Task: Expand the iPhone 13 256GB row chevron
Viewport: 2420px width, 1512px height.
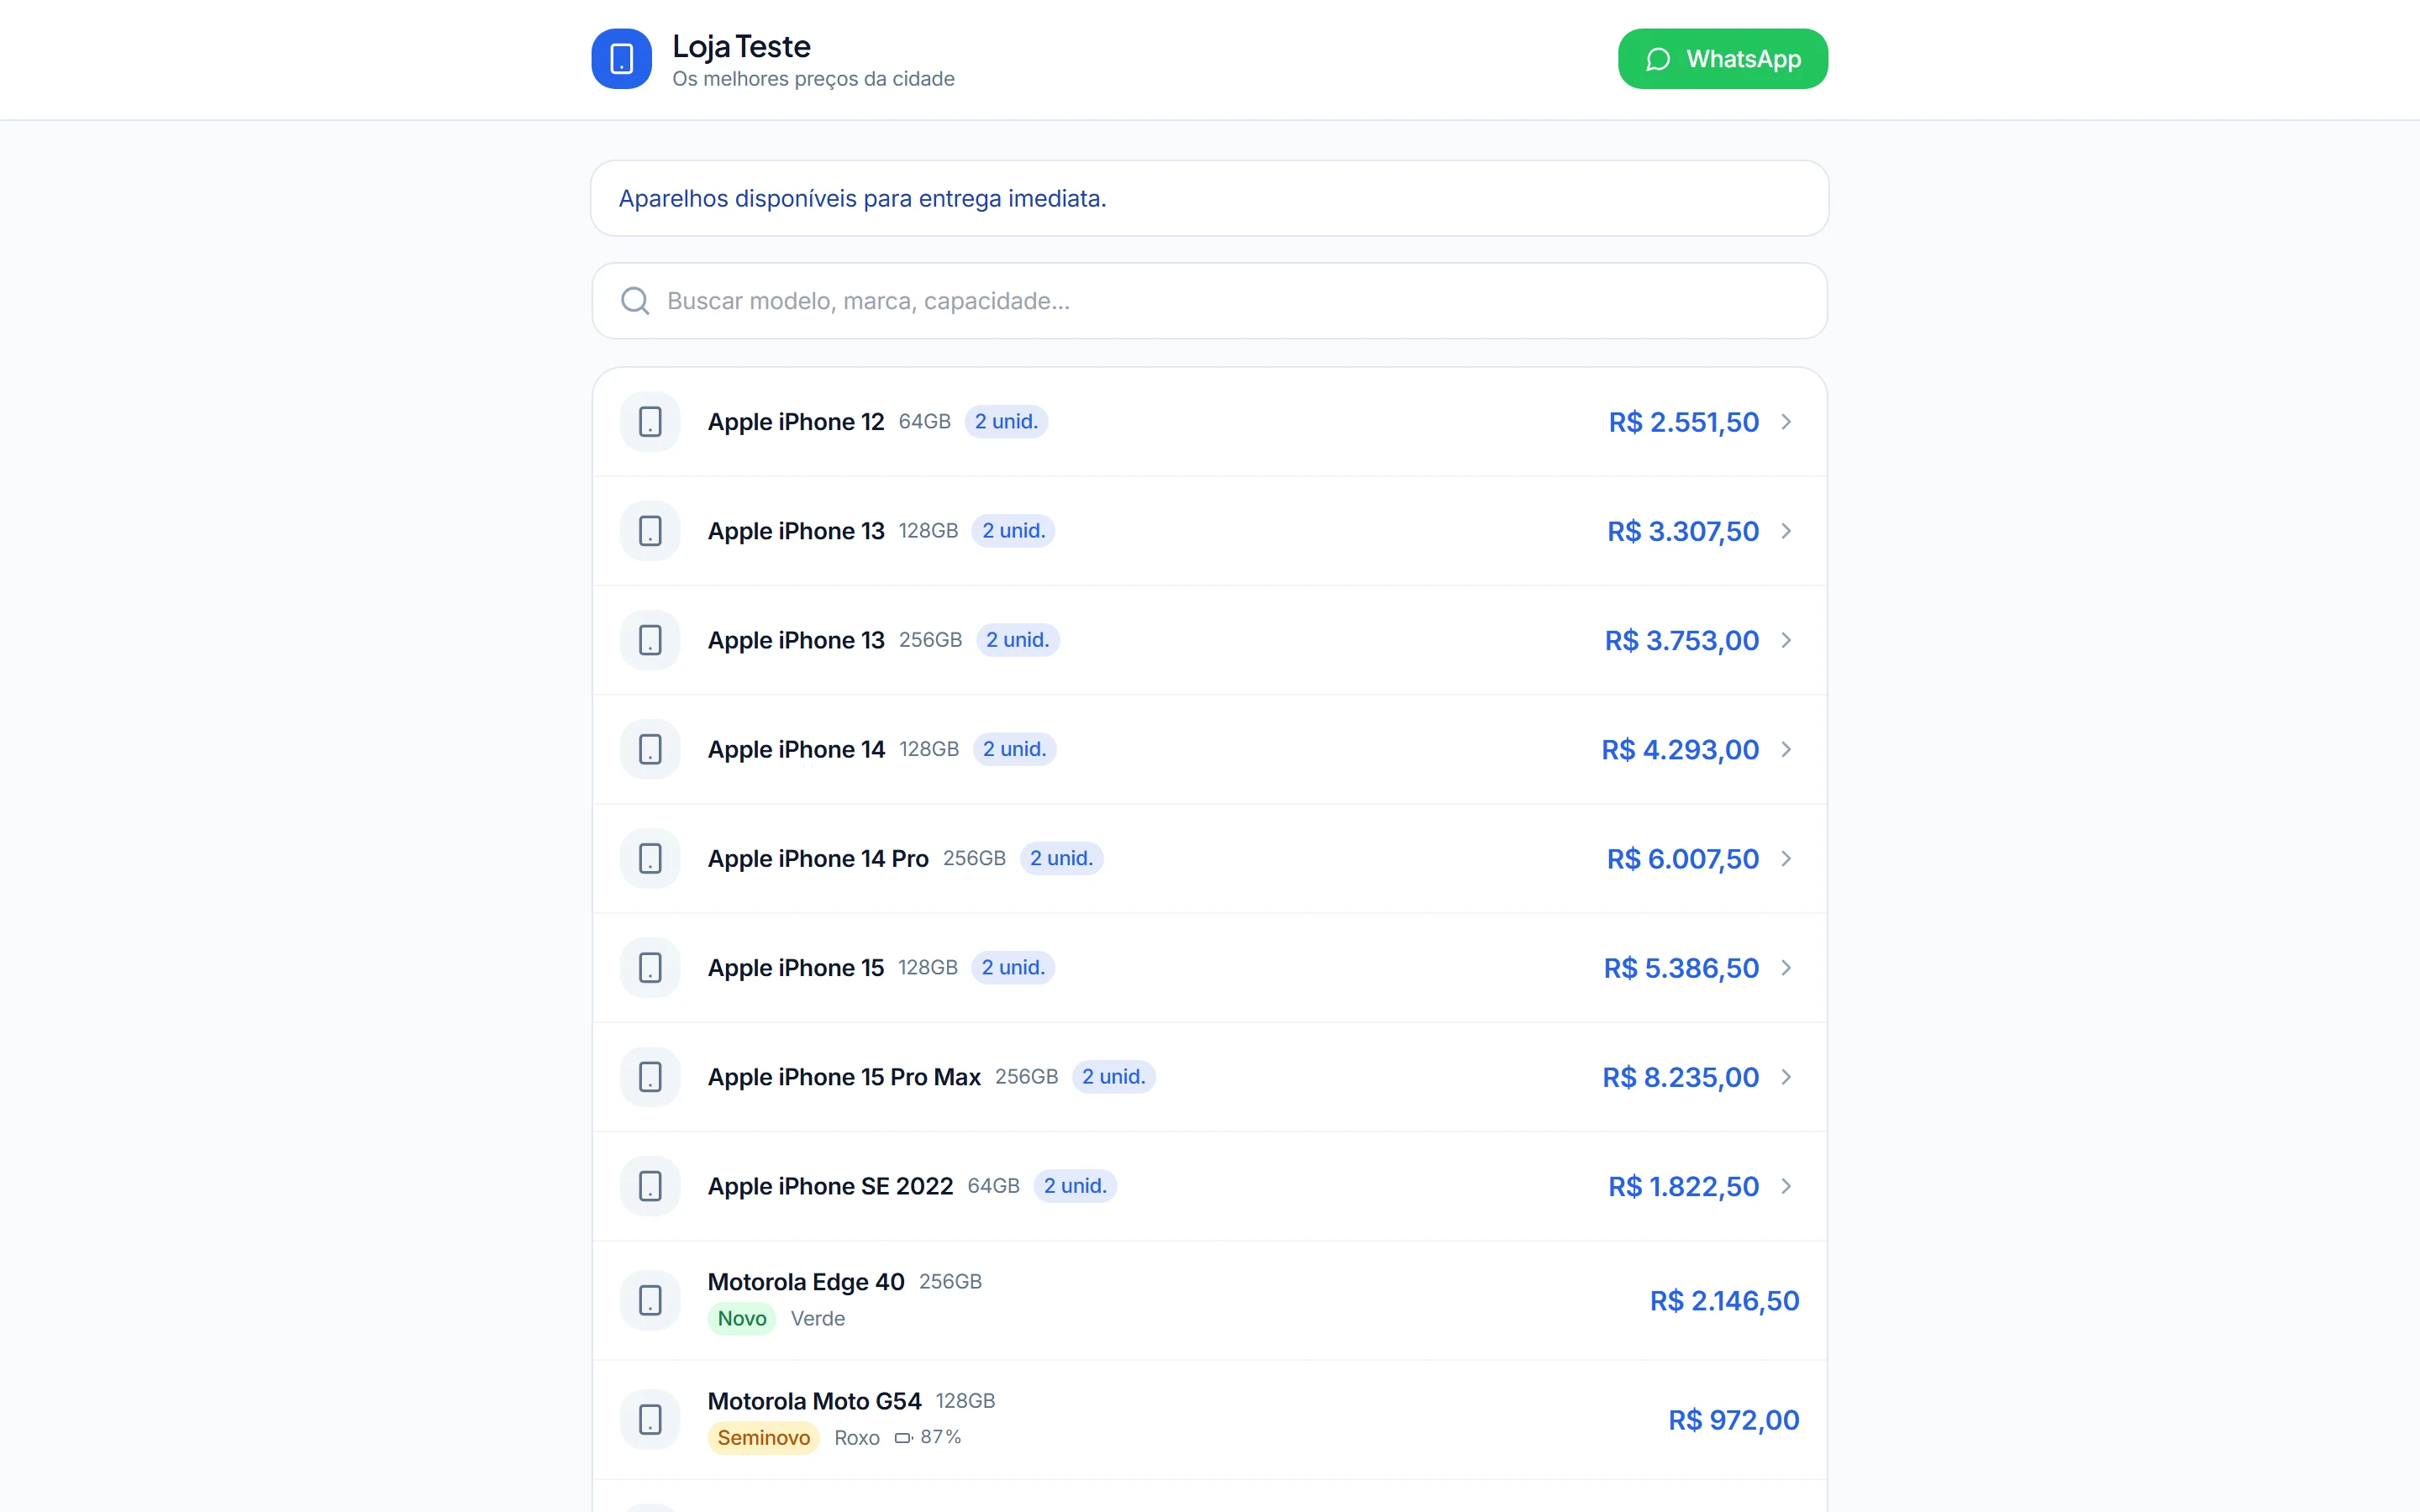Action: pyautogui.click(x=1786, y=640)
